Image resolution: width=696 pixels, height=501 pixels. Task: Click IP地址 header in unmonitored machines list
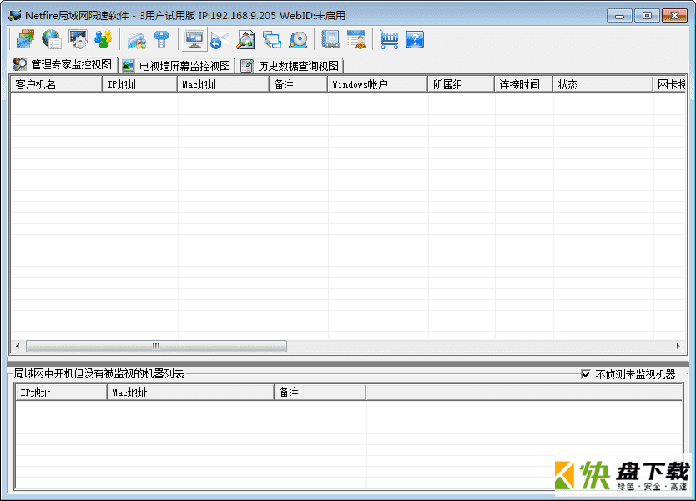62,392
